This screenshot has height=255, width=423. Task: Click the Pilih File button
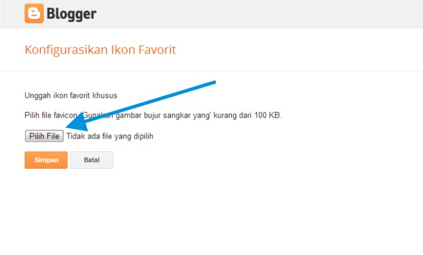click(x=44, y=136)
